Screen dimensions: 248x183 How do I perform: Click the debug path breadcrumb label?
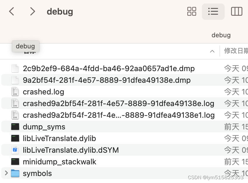[221, 35]
